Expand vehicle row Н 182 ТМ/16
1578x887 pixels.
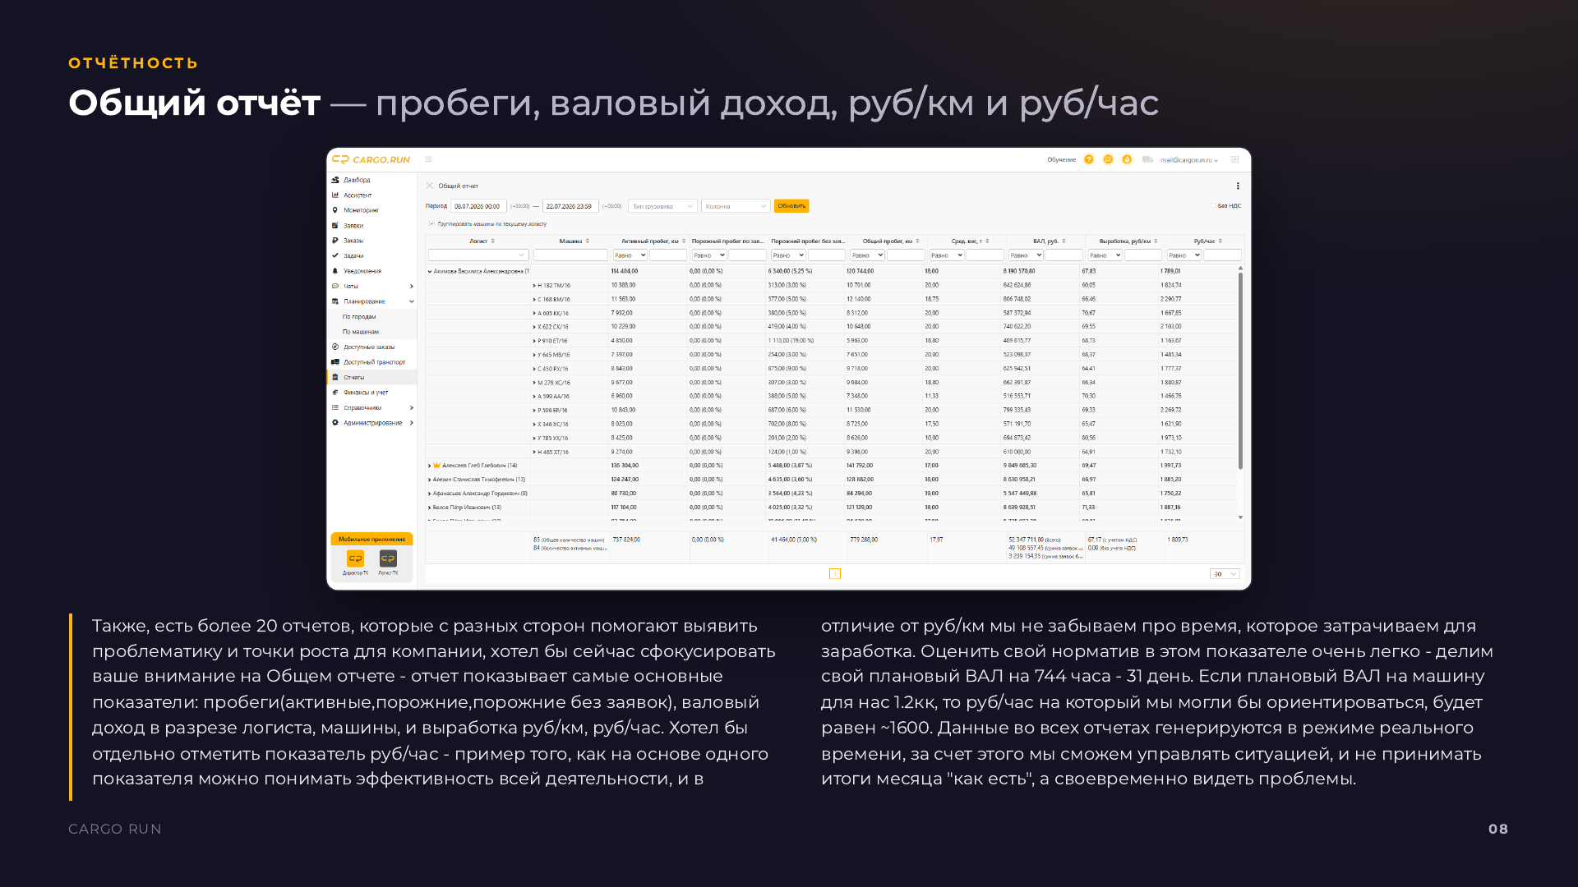pos(534,285)
